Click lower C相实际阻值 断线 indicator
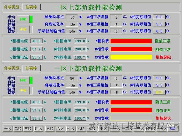The image size is (182, 136). [159, 92]
